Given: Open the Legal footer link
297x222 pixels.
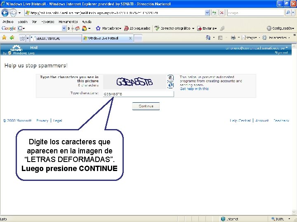Looking at the screenshot, I should 58,120.
